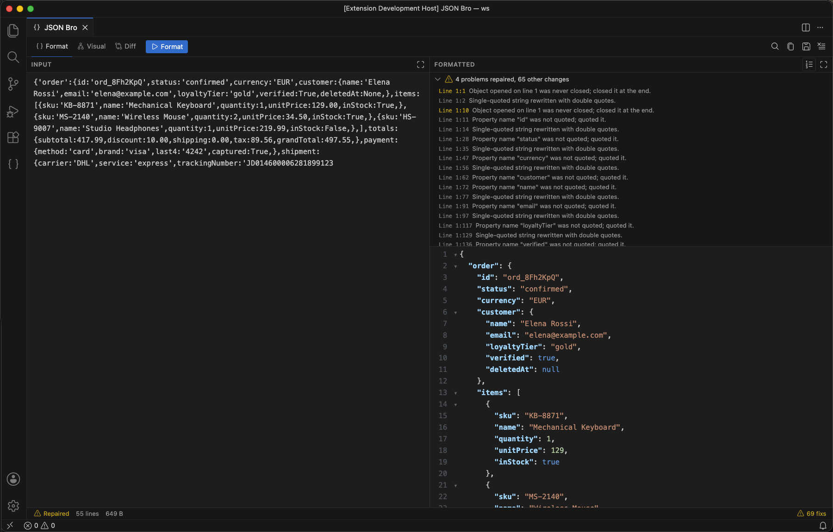
Task: Click the warning icon beside problems repaired
Action: (x=449, y=80)
